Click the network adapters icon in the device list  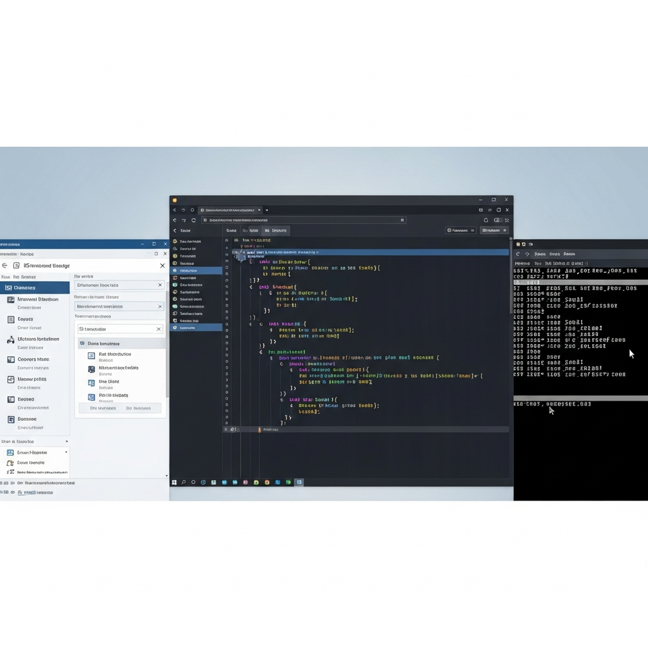tap(11, 299)
